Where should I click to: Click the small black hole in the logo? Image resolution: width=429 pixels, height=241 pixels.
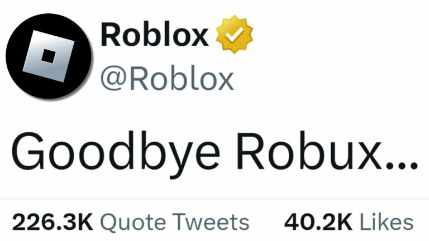point(49,56)
